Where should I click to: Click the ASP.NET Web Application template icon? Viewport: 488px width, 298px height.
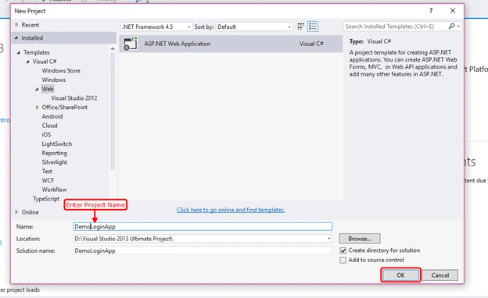[130, 44]
